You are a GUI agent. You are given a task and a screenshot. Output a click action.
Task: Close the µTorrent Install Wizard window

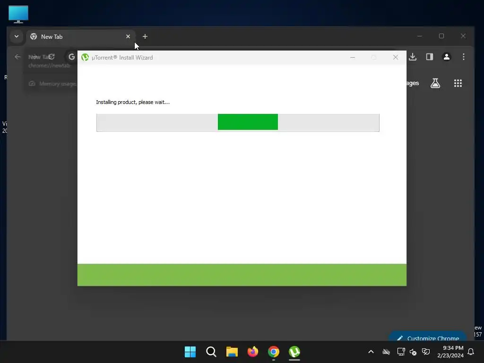click(396, 57)
